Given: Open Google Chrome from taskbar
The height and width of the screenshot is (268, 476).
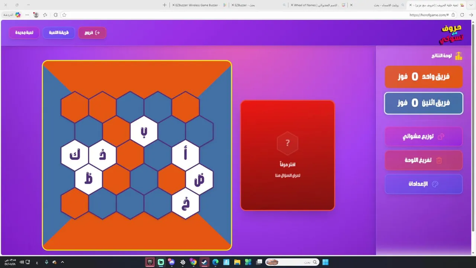Looking at the screenshot, I should (x=193, y=262).
